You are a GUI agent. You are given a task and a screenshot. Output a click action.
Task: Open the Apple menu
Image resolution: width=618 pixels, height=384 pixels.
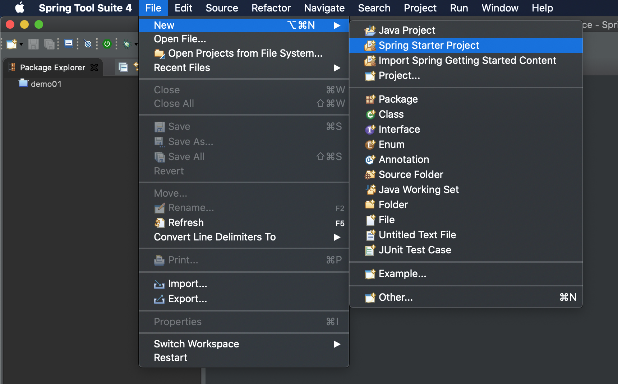tap(20, 8)
